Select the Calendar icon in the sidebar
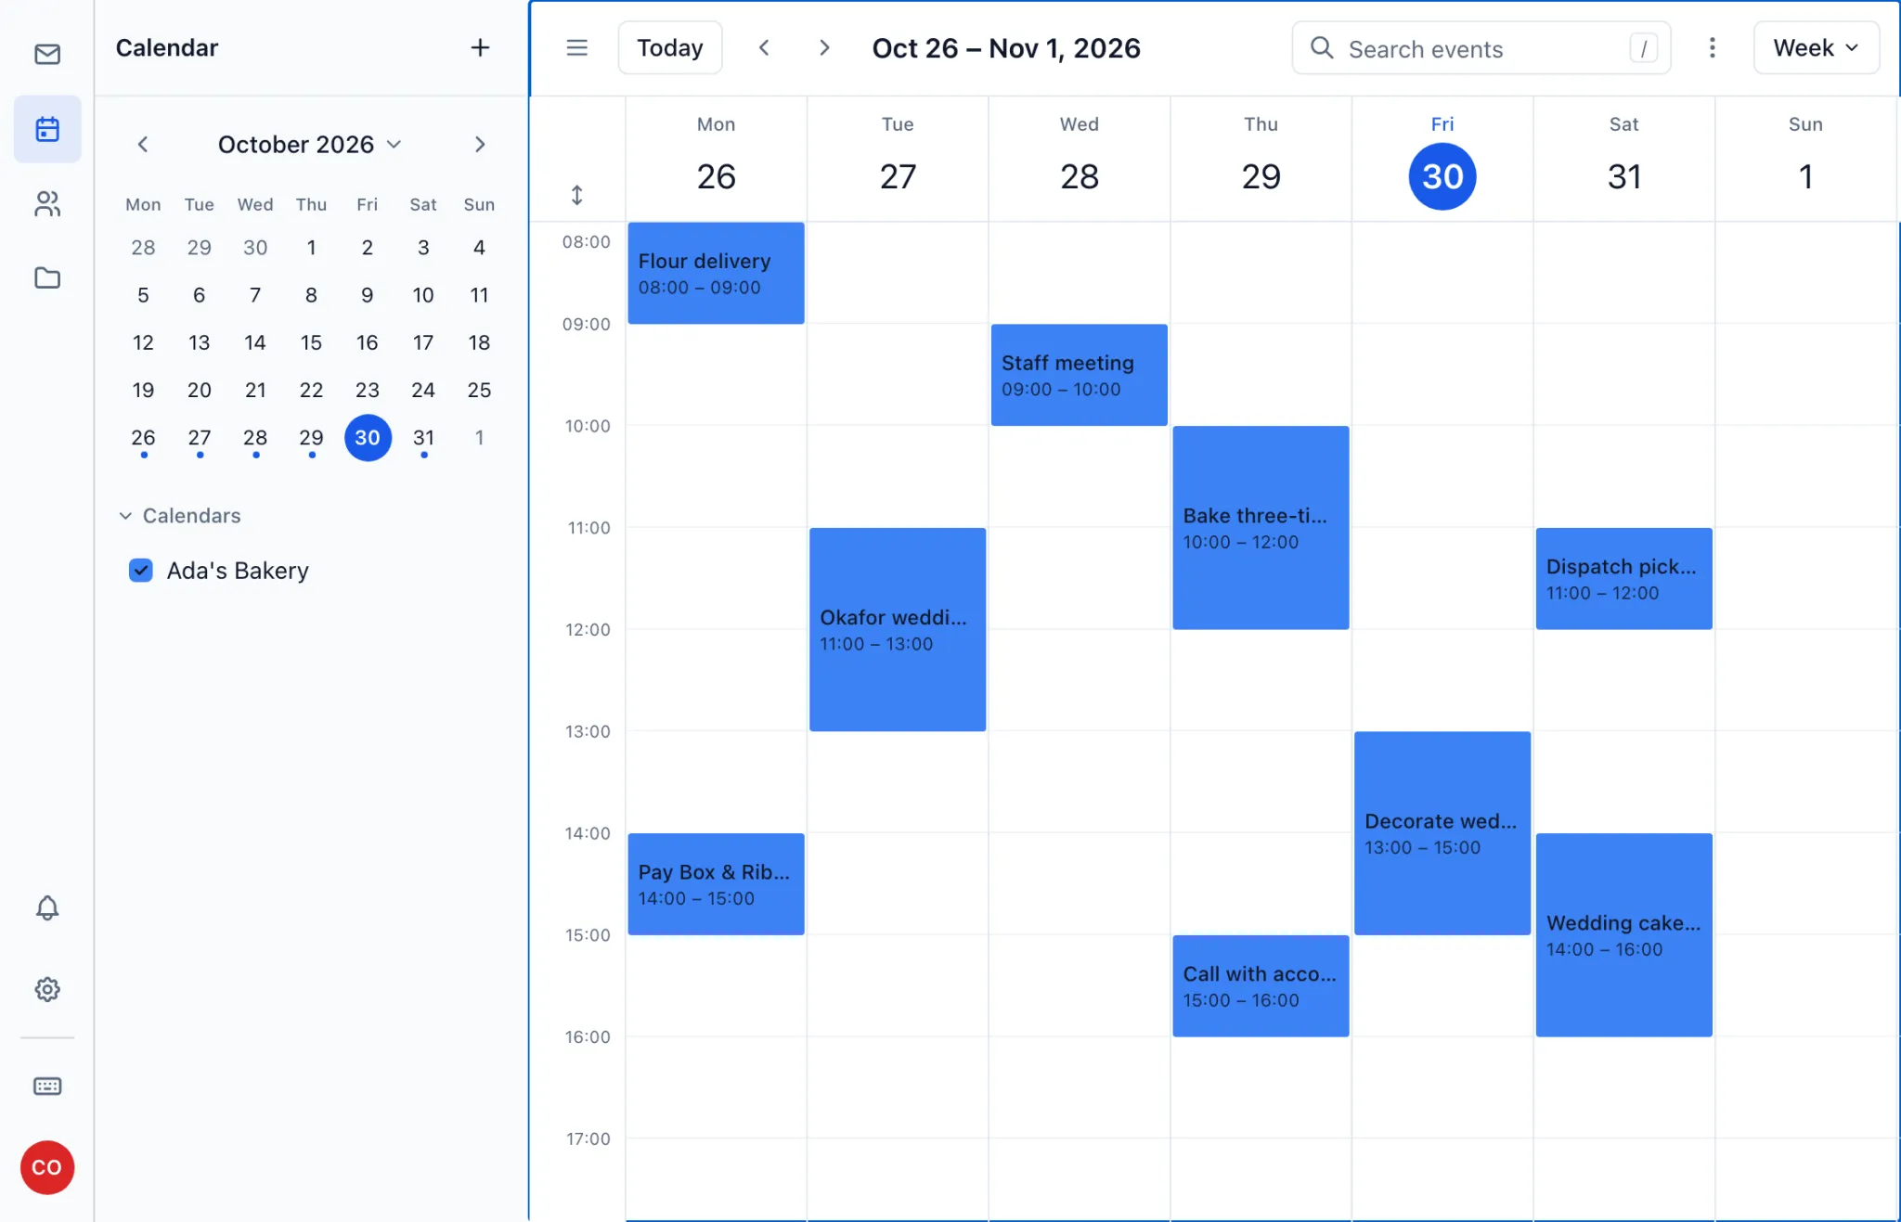The height and width of the screenshot is (1222, 1901). pos(47,129)
